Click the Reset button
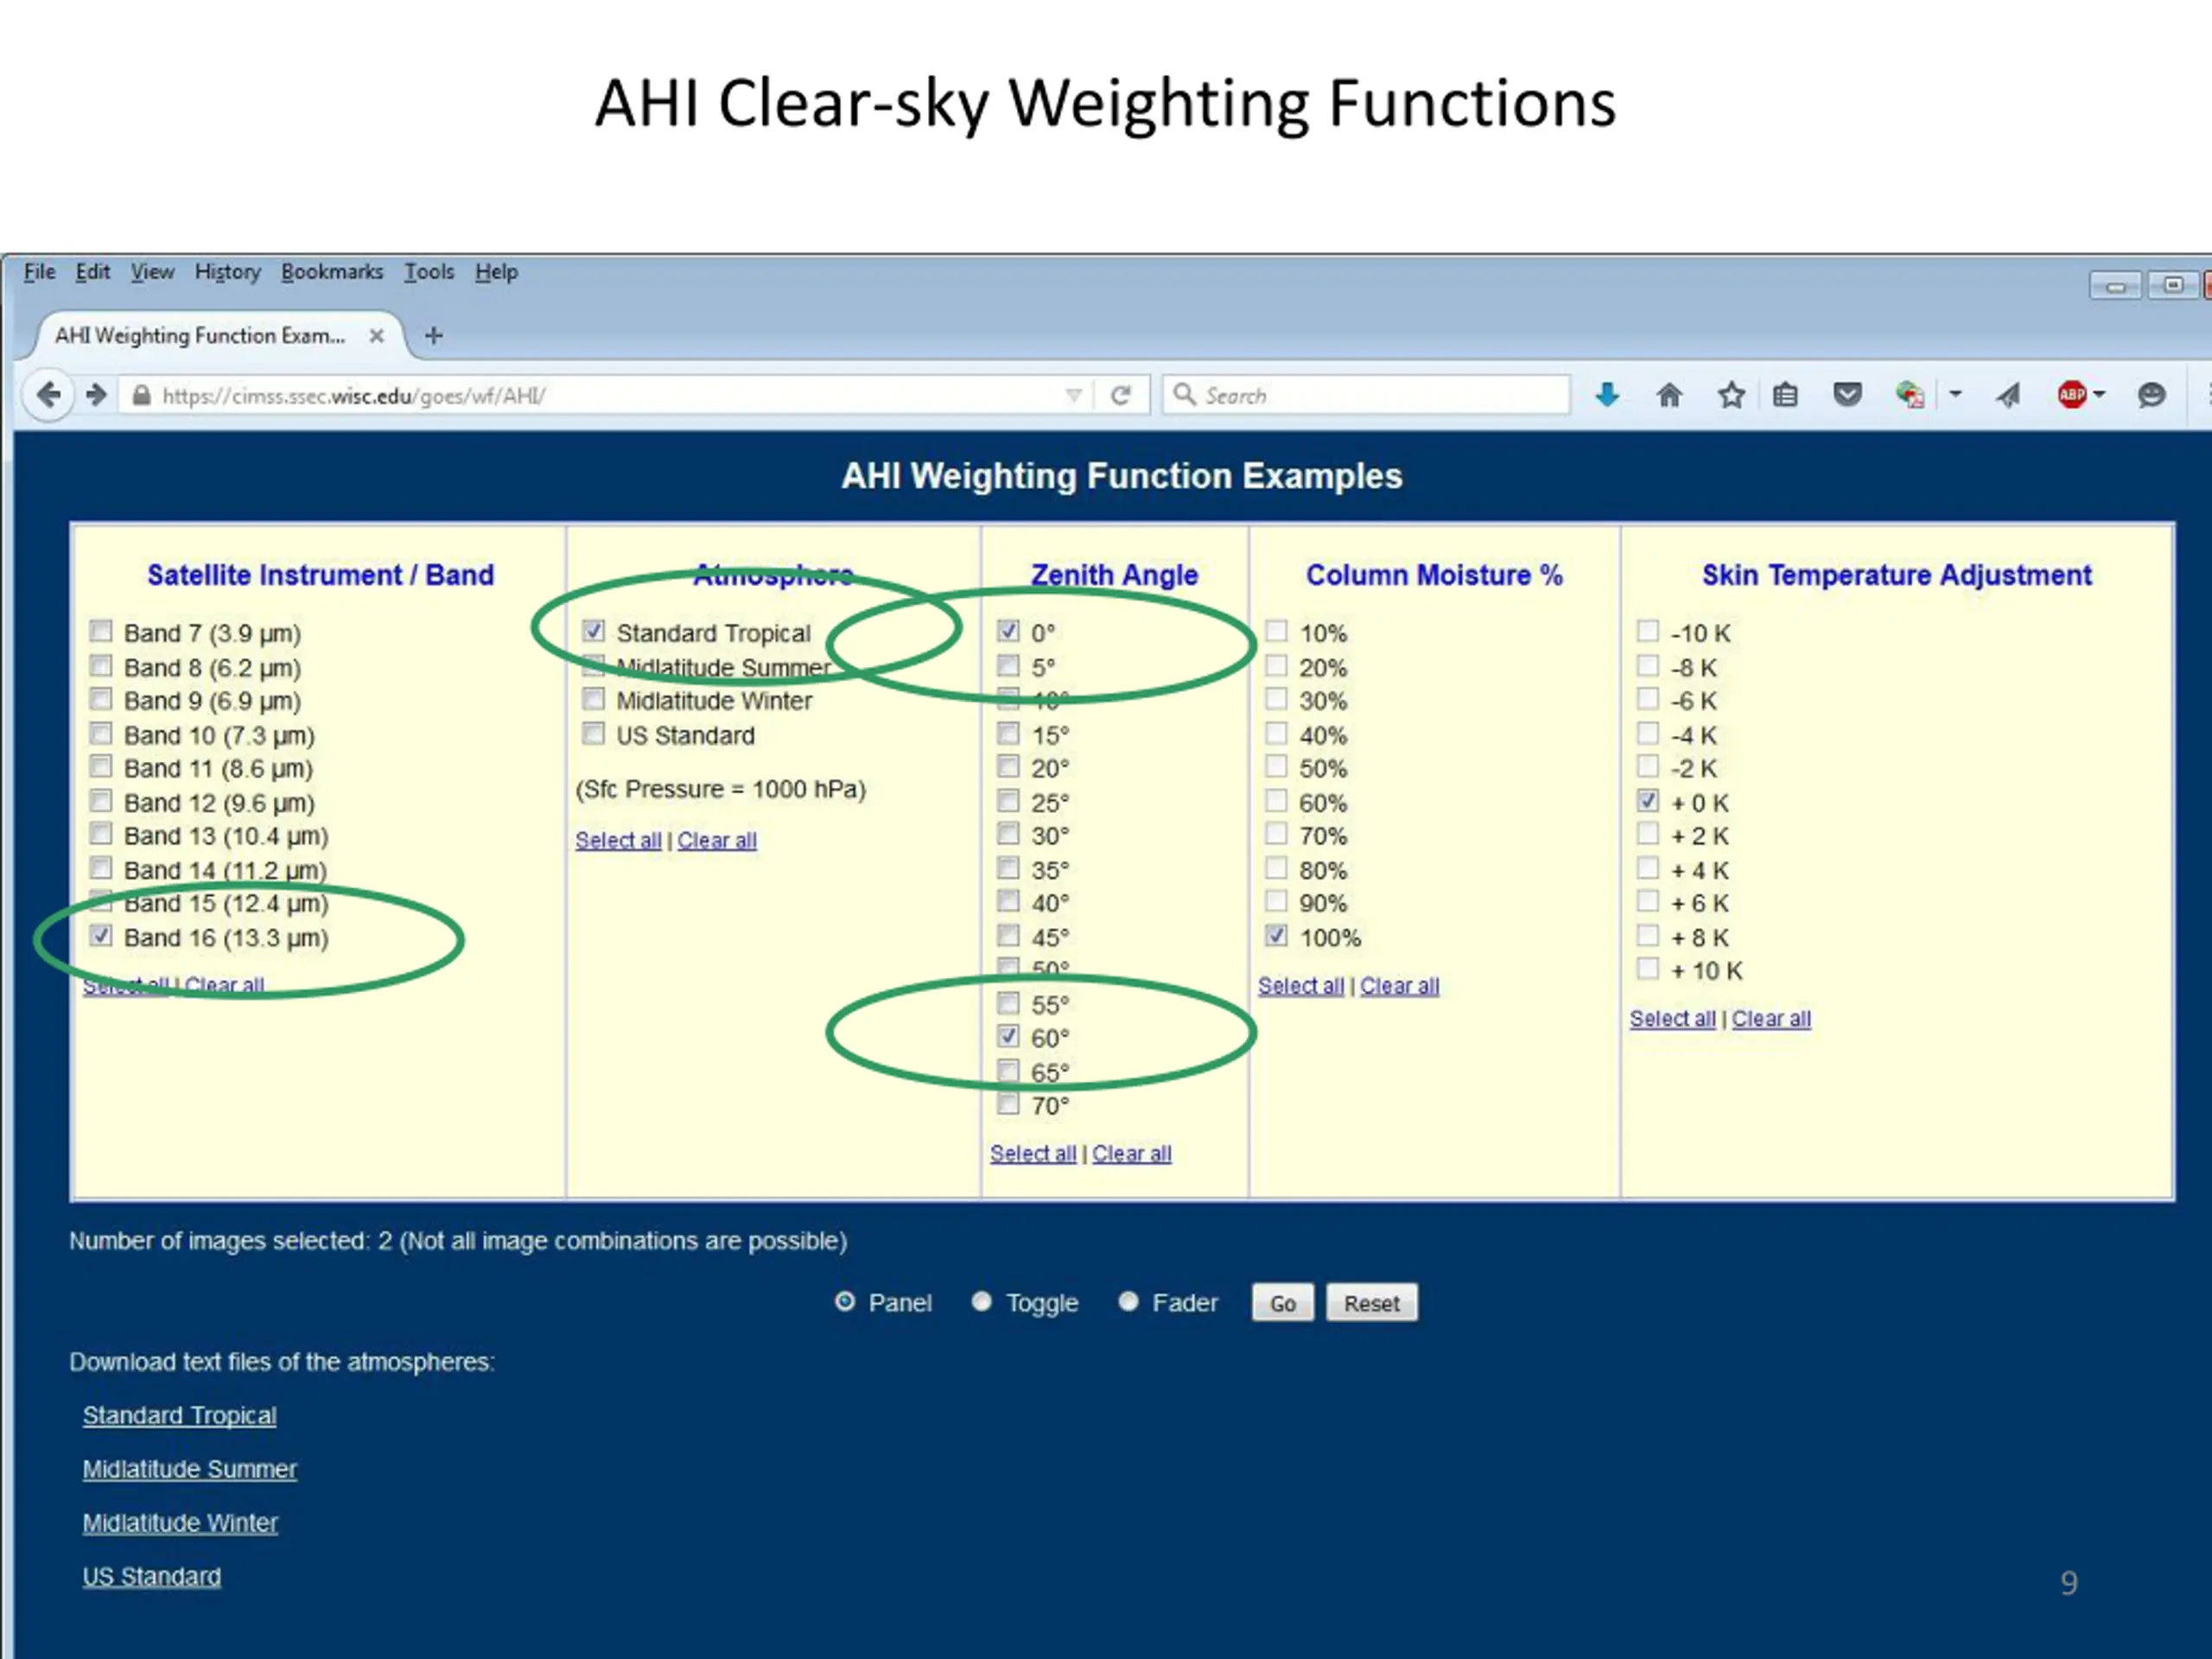Screen dimensions: 2212x1659 point(1371,1303)
